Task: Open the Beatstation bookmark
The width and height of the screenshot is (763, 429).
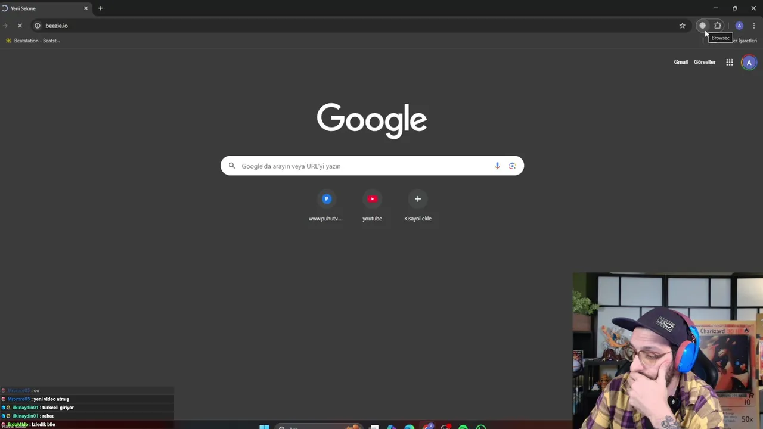Action: pyautogui.click(x=33, y=41)
